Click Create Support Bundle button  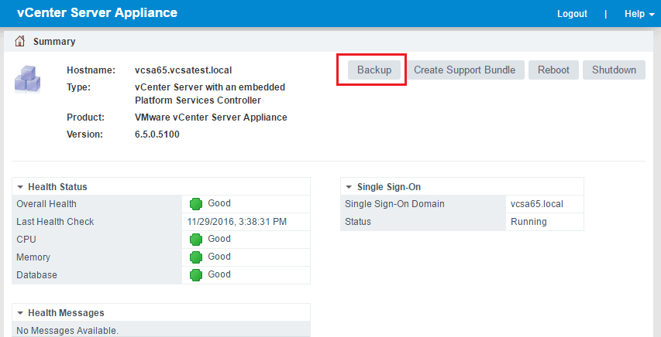[x=464, y=70]
